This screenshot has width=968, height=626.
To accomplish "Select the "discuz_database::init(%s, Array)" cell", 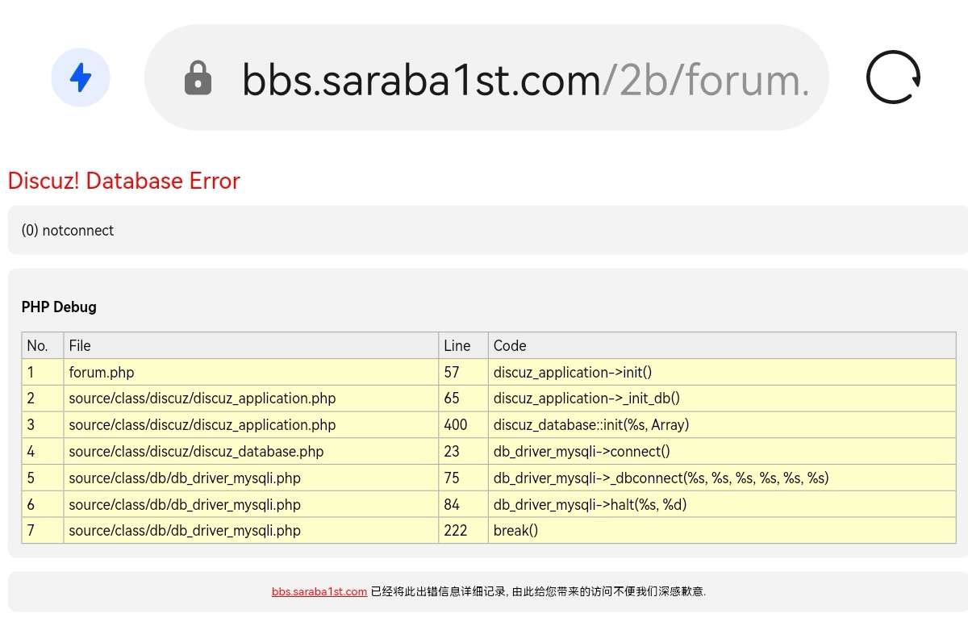I will tap(722, 425).
